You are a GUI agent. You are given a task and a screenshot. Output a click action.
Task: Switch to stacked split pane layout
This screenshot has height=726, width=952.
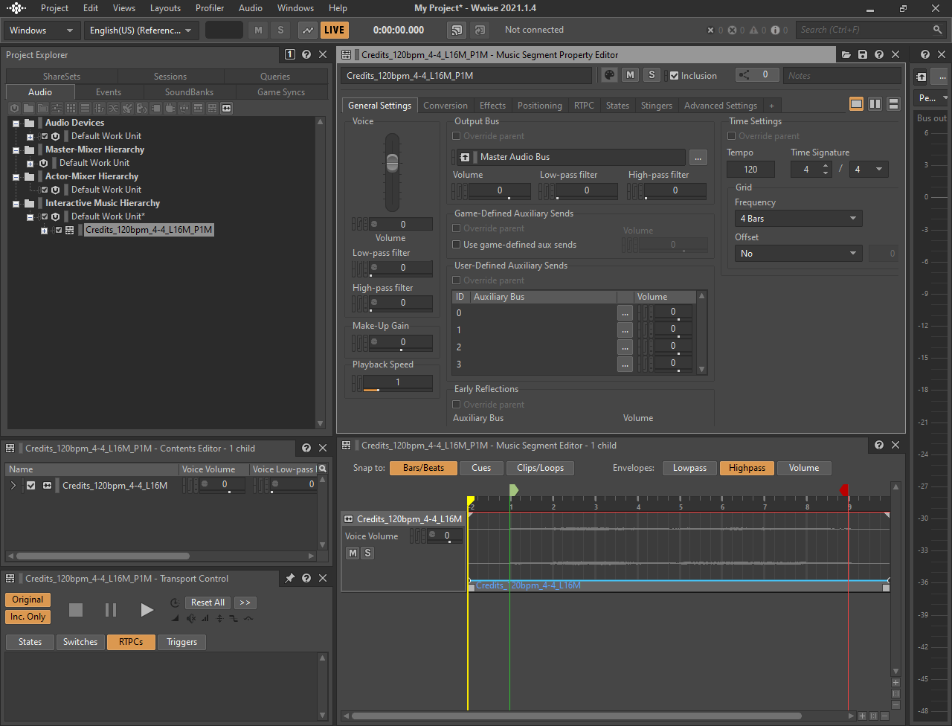[894, 104]
